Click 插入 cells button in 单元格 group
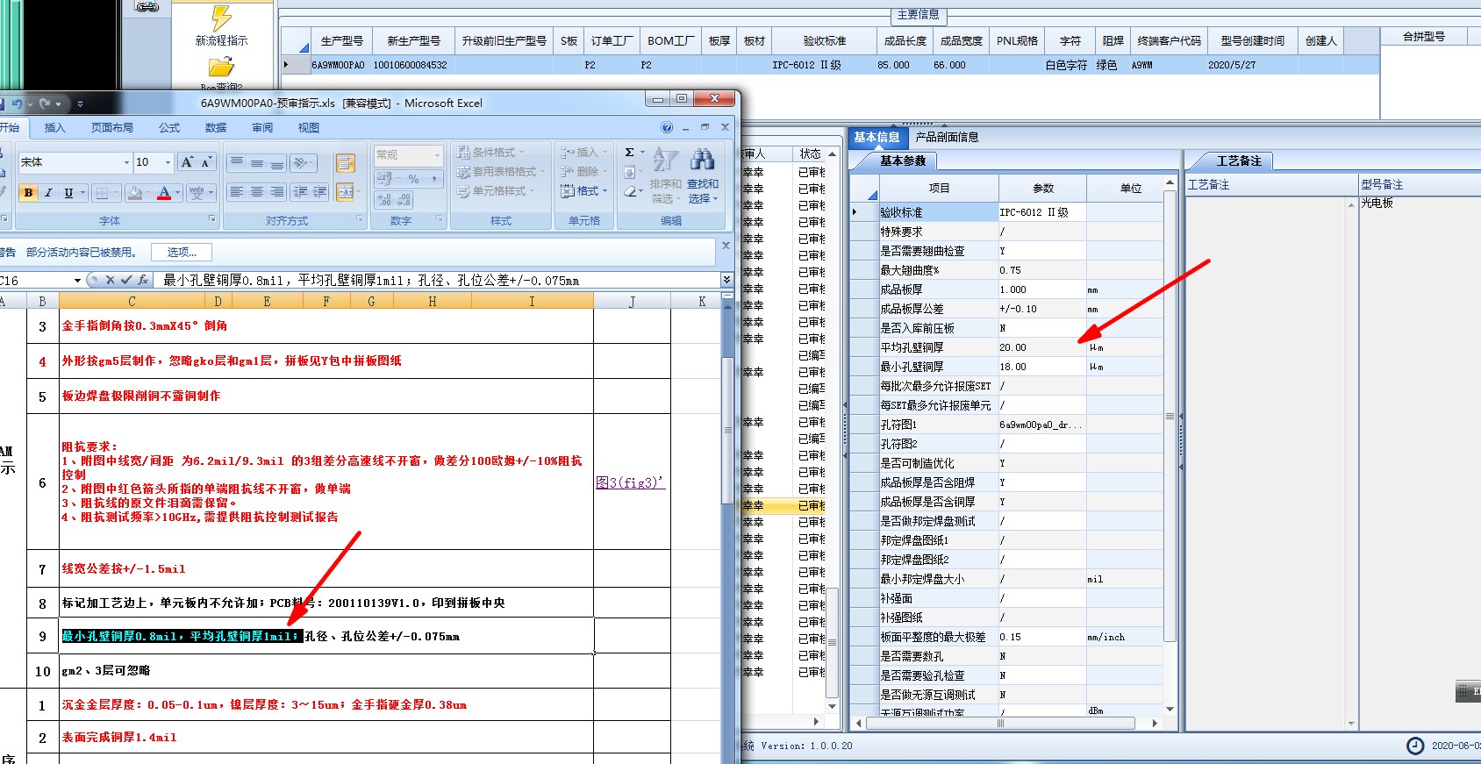The width and height of the screenshot is (1481, 764). (x=584, y=153)
